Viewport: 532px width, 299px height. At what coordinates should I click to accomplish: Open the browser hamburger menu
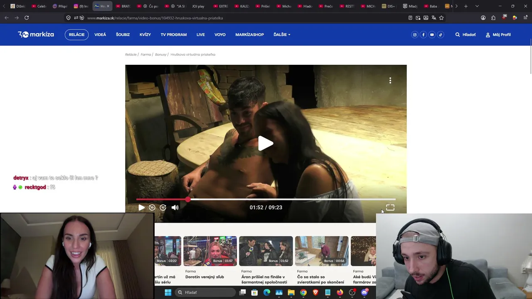coord(525,18)
